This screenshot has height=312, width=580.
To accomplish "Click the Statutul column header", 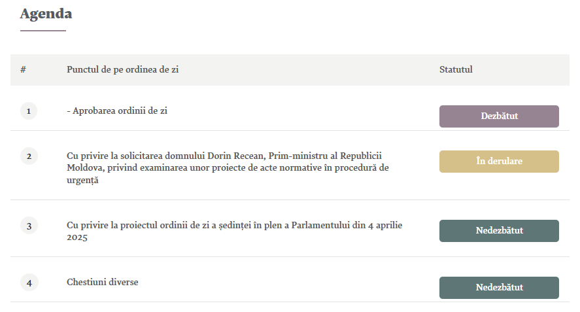I will pyautogui.click(x=456, y=69).
